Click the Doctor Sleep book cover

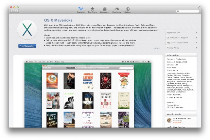pos(106,81)
